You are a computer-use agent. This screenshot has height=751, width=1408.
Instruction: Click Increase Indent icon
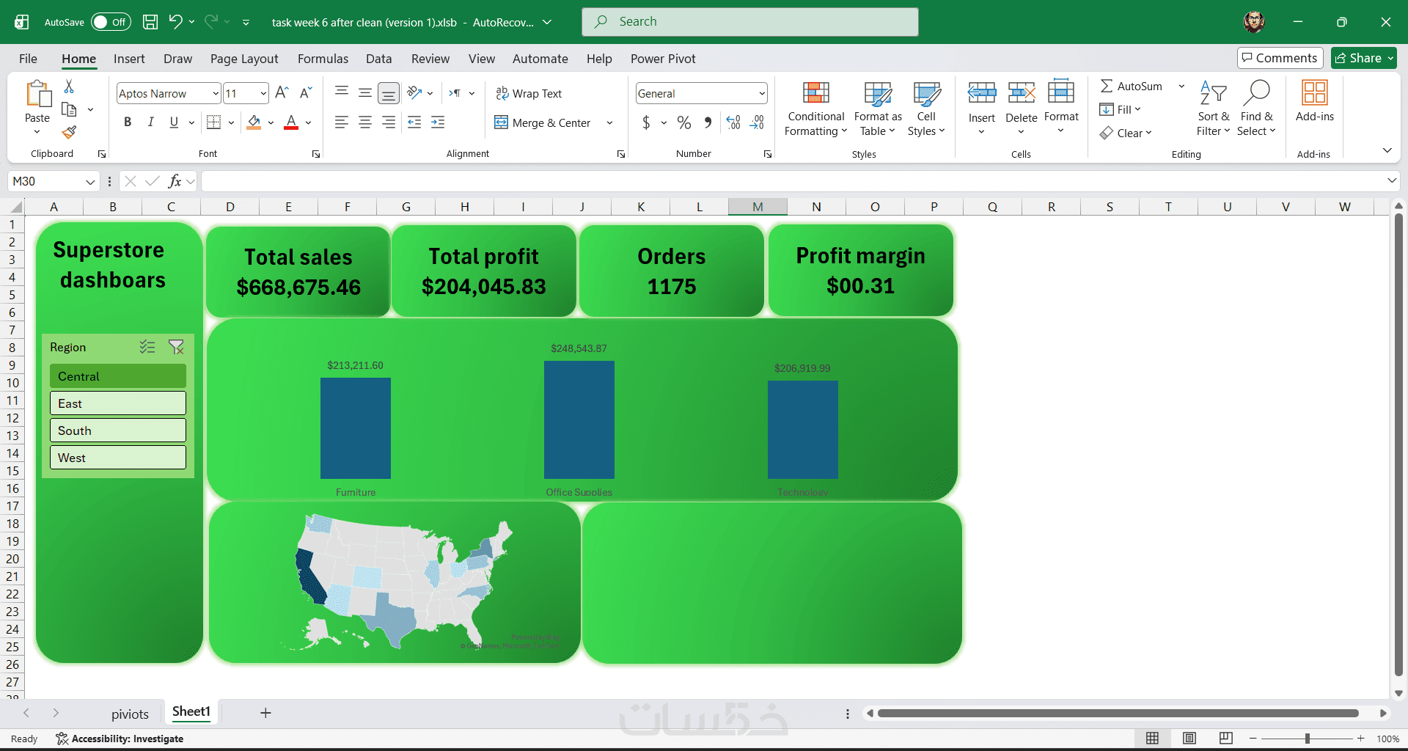pos(438,122)
